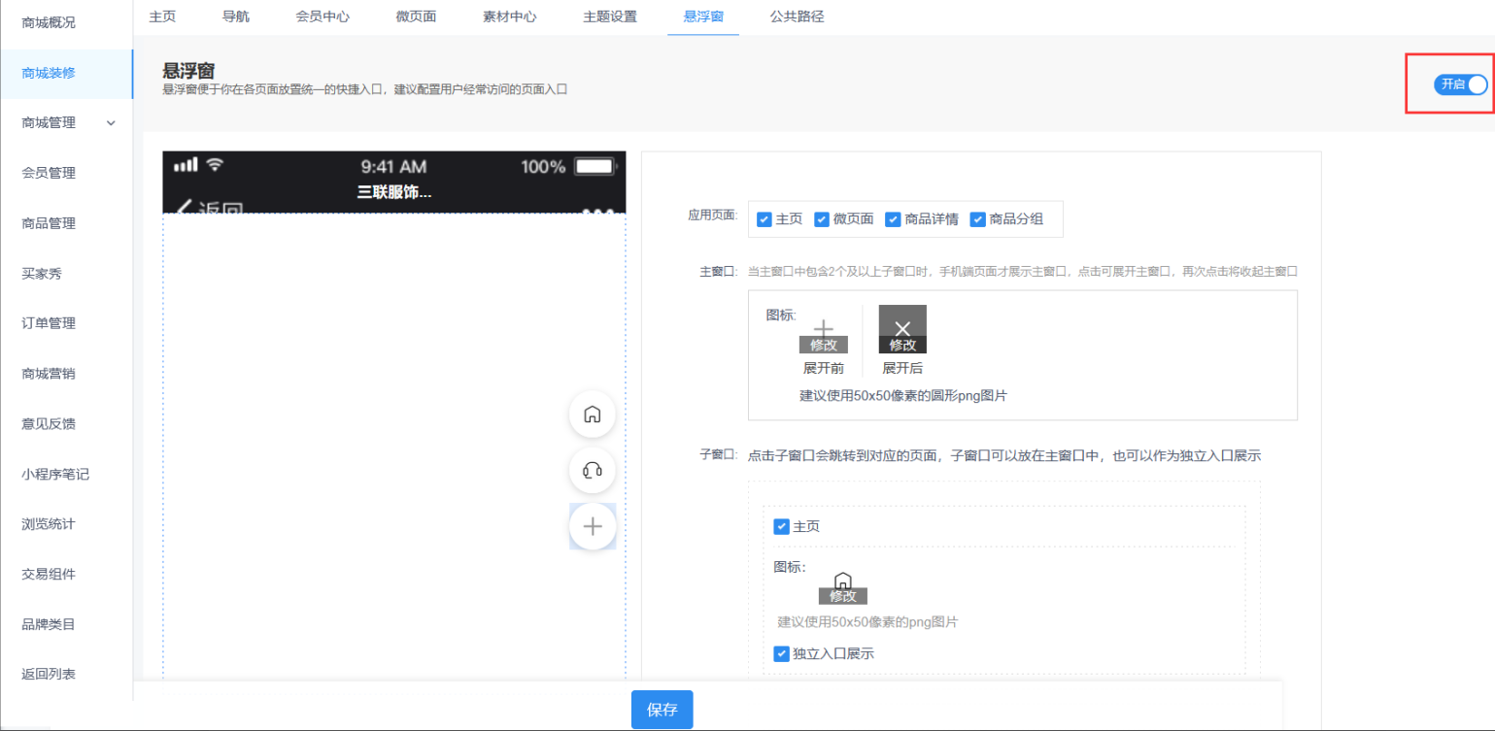Viewport: 1495px width, 731px height.
Task: Click the home floating icon in phone preview
Action: (x=592, y=415)
